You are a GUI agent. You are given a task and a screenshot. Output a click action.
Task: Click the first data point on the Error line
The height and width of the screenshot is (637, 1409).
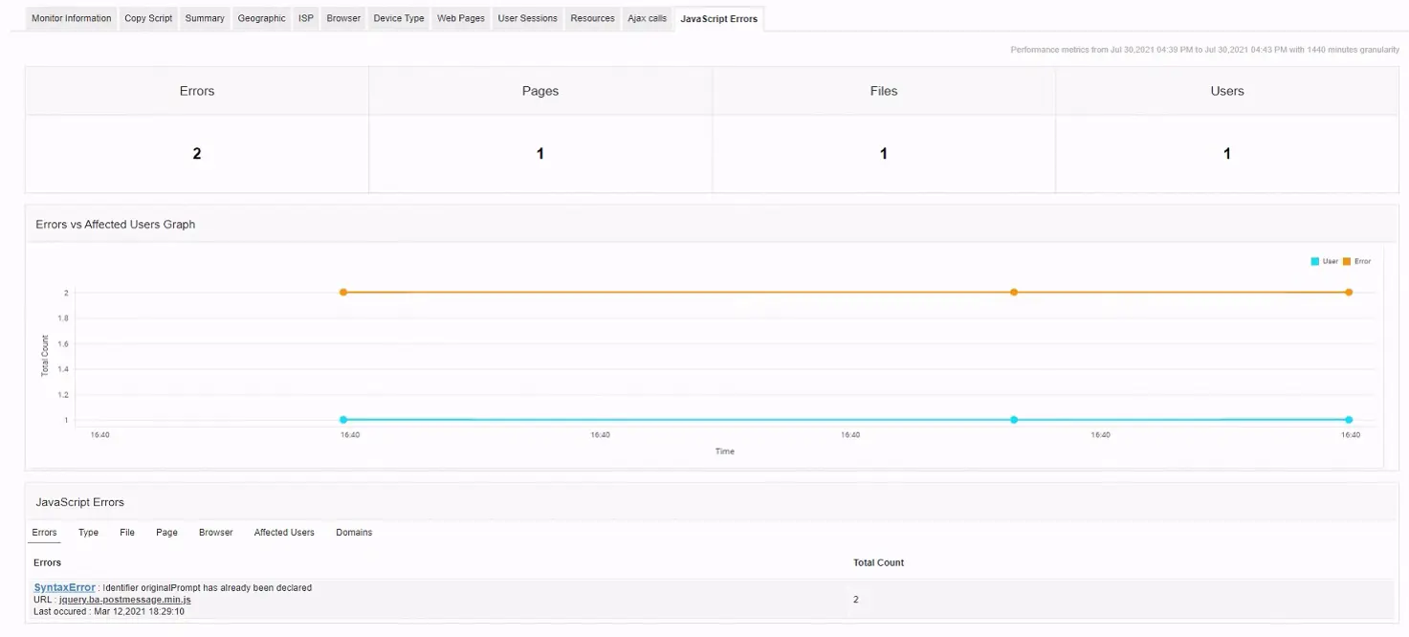(343, 292)
